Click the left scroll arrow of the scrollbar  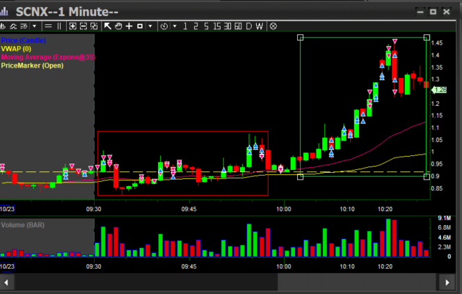tap(6, 282)
